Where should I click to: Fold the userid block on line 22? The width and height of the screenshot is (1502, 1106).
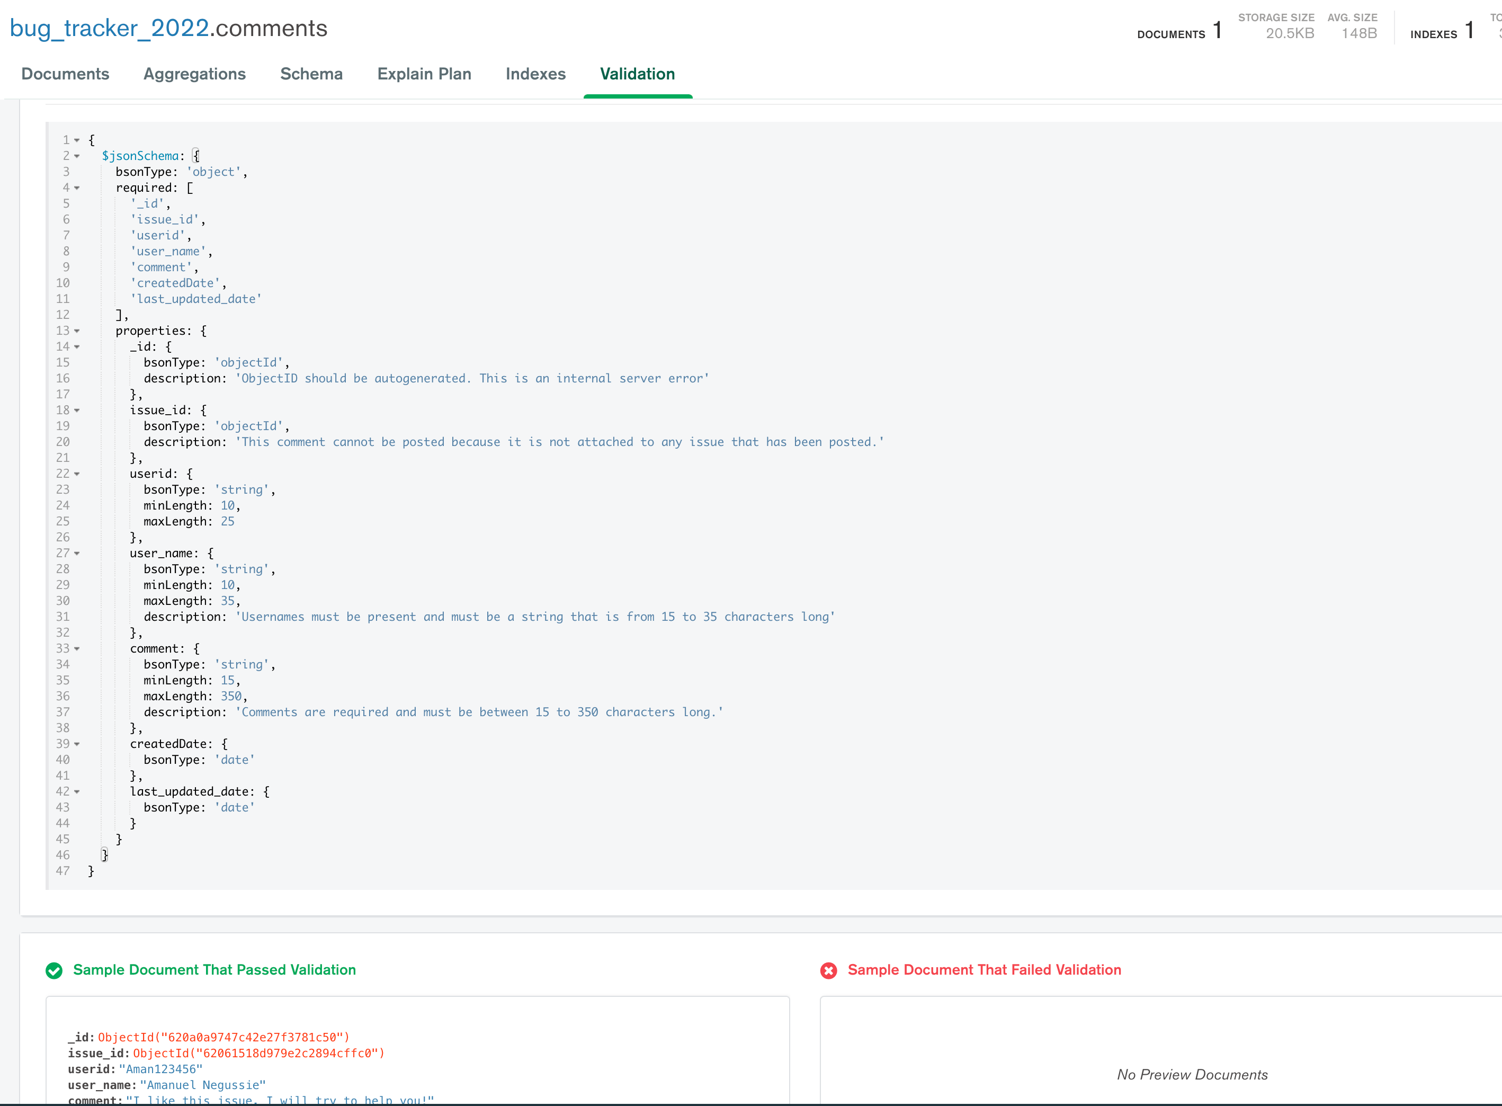point(77,474)
